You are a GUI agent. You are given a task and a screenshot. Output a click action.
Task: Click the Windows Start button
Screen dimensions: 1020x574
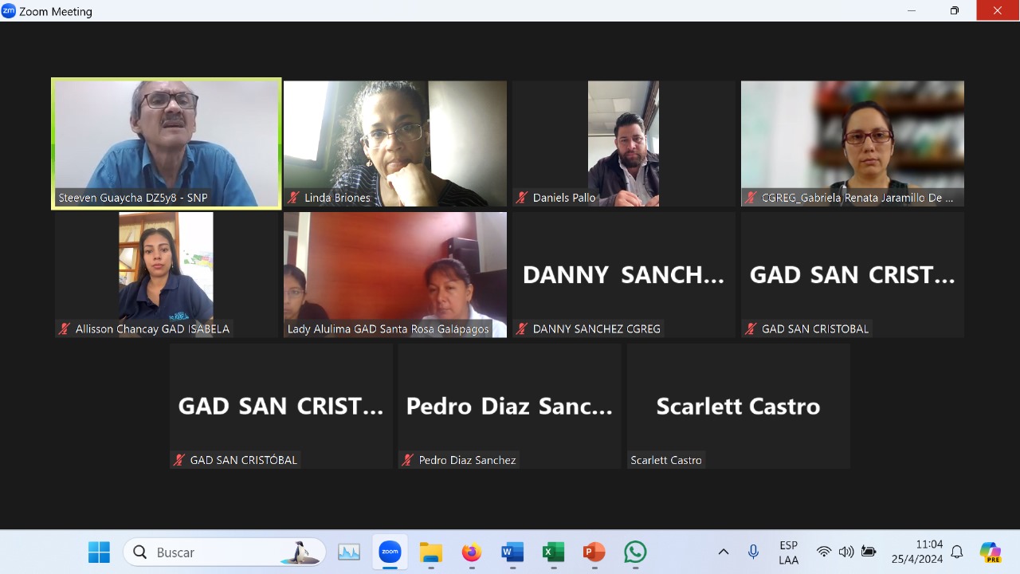point(99,552)
